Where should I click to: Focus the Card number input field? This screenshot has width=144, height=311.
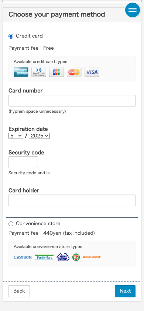(x=72, y=101)
